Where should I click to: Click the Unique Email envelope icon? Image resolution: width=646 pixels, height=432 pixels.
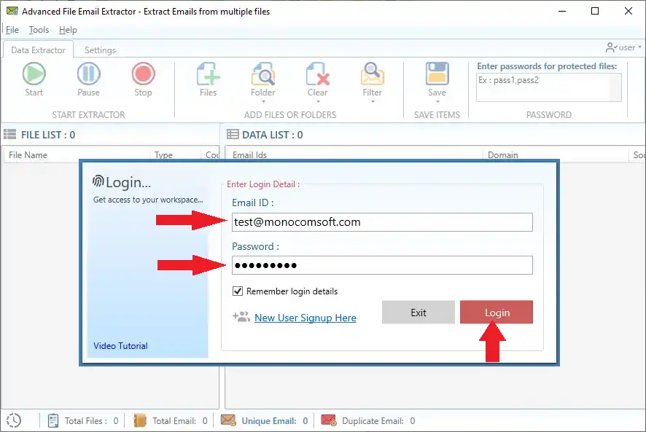coord(228,420)
